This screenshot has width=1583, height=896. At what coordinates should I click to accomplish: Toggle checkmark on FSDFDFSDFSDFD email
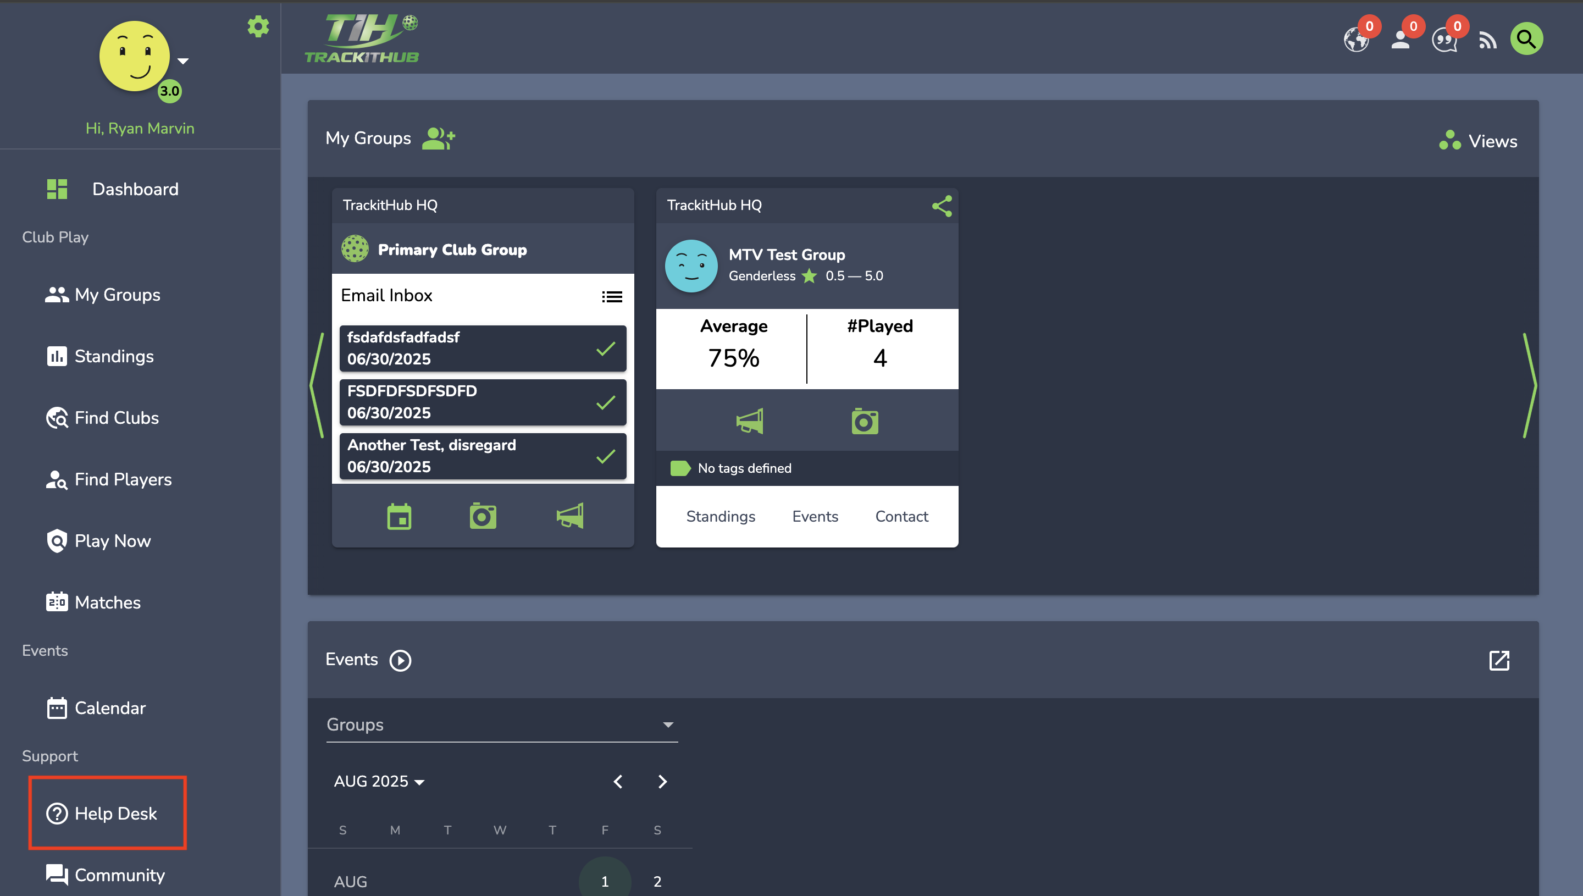tap(605, 402)
